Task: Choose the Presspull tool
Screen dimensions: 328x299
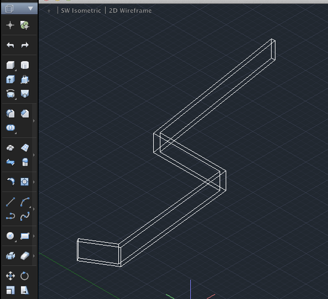Action: click(x=25, y=79)
